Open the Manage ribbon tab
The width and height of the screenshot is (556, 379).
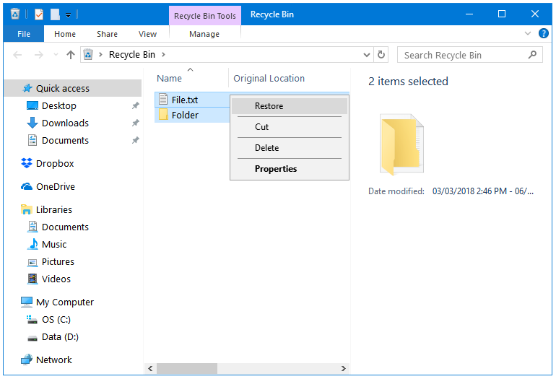[x=204, y=34]
